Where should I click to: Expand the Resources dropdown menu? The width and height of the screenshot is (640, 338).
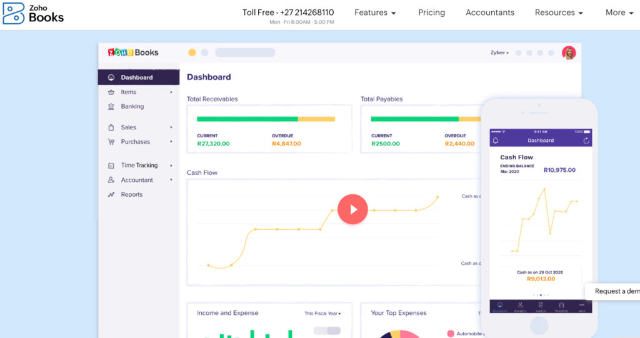point(559,12)
